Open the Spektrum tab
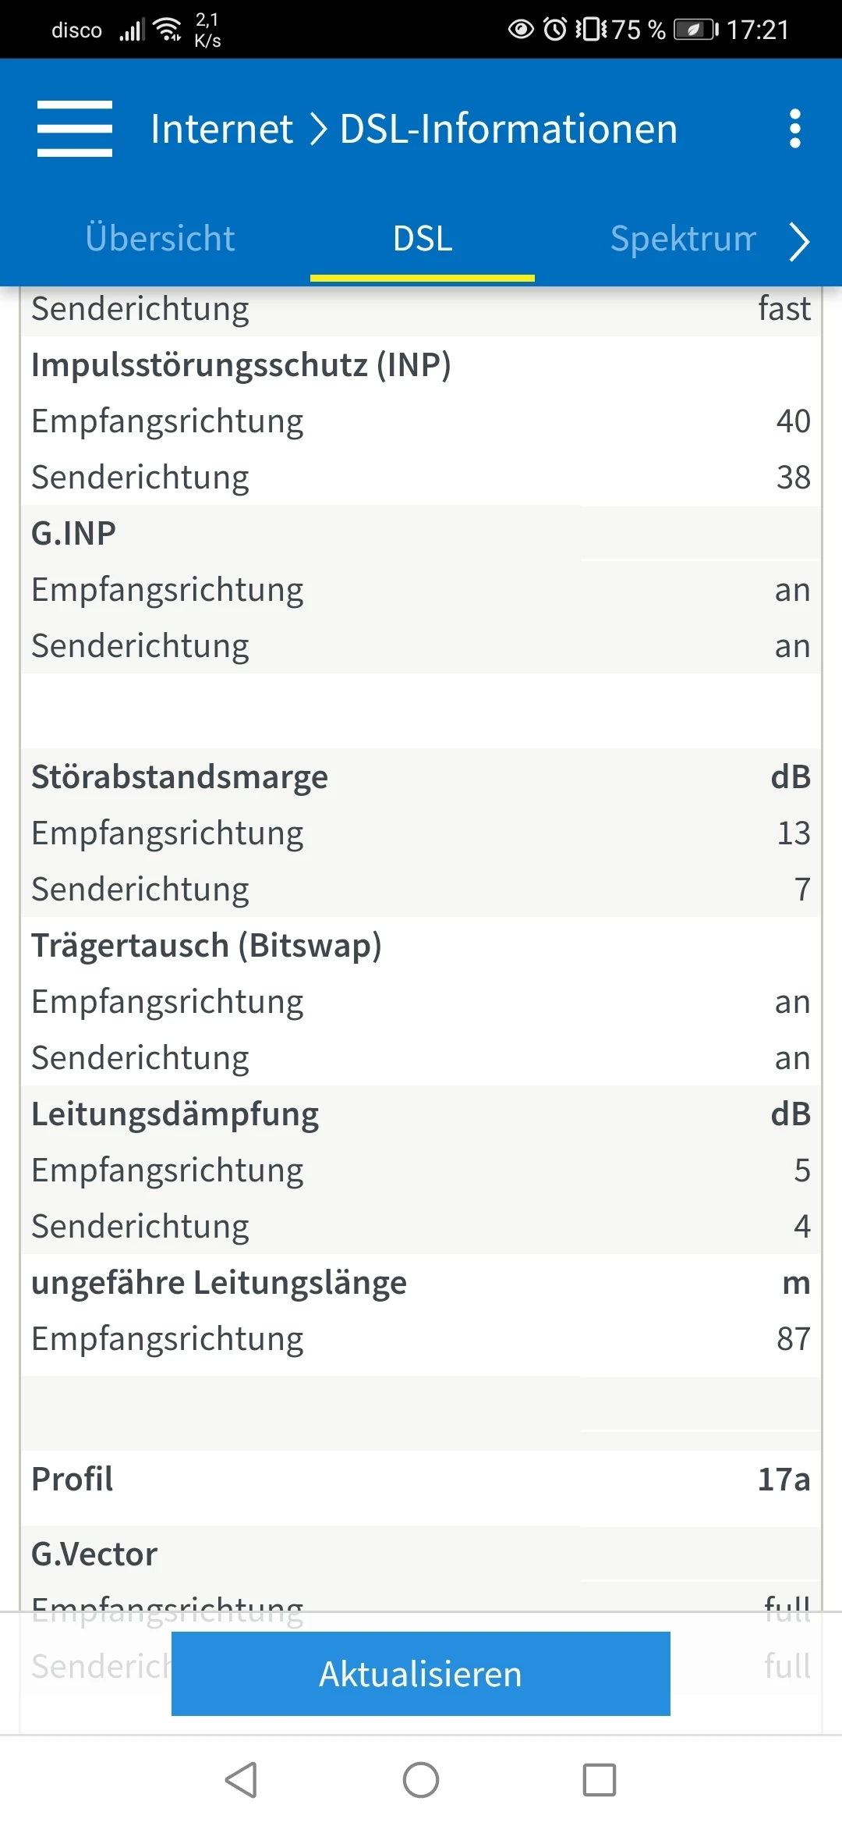 683,239
